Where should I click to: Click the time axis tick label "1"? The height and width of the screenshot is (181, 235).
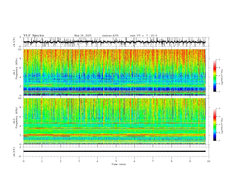click(42, 161)
